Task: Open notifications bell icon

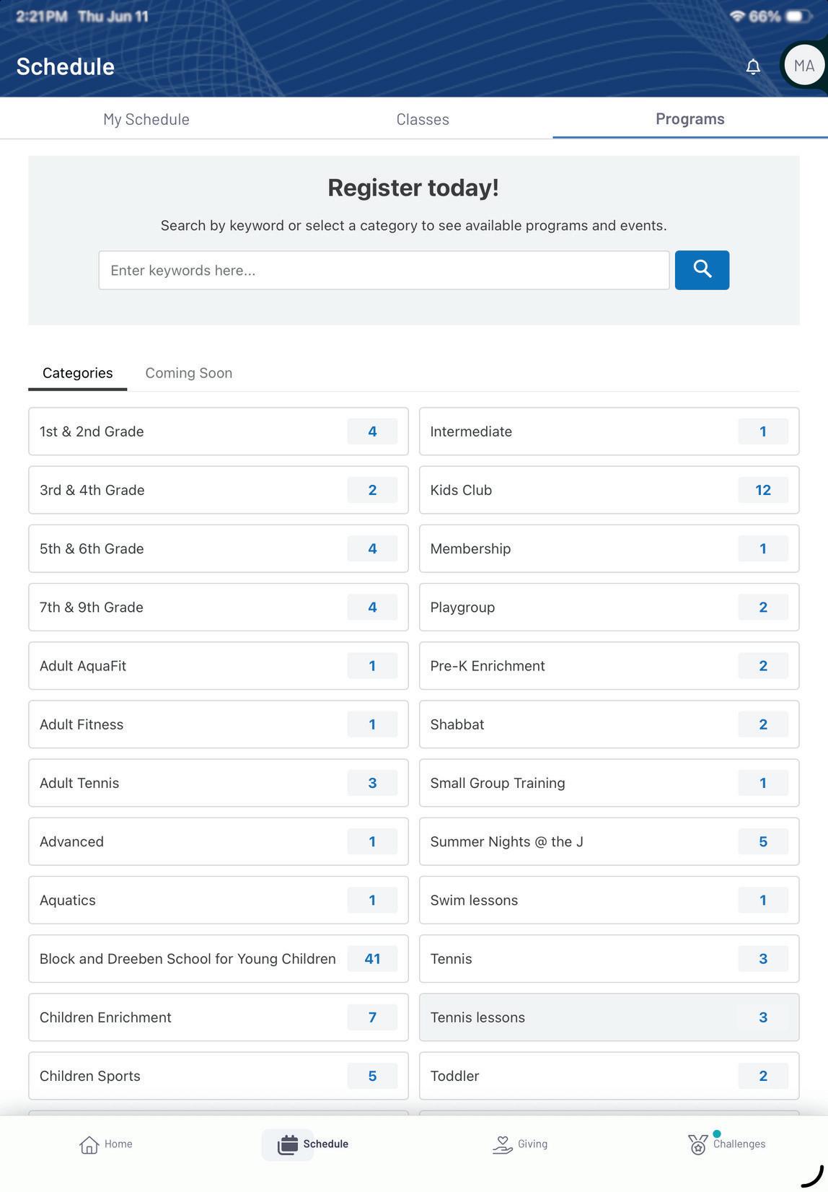Action: pos(753,66)
